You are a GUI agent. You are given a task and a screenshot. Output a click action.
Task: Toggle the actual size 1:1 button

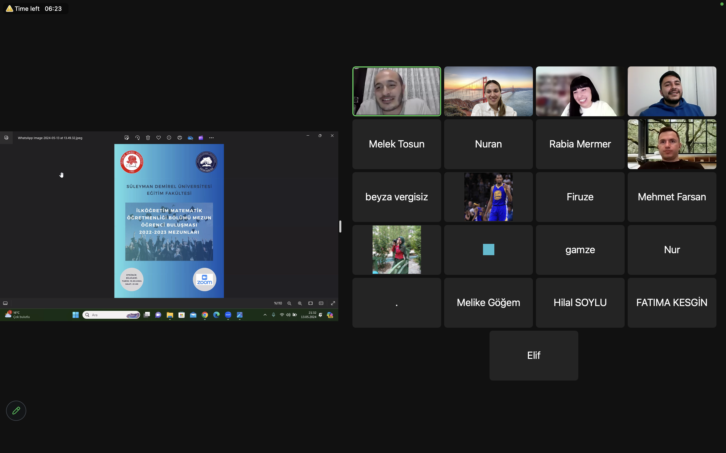click(x=321, y=303)
